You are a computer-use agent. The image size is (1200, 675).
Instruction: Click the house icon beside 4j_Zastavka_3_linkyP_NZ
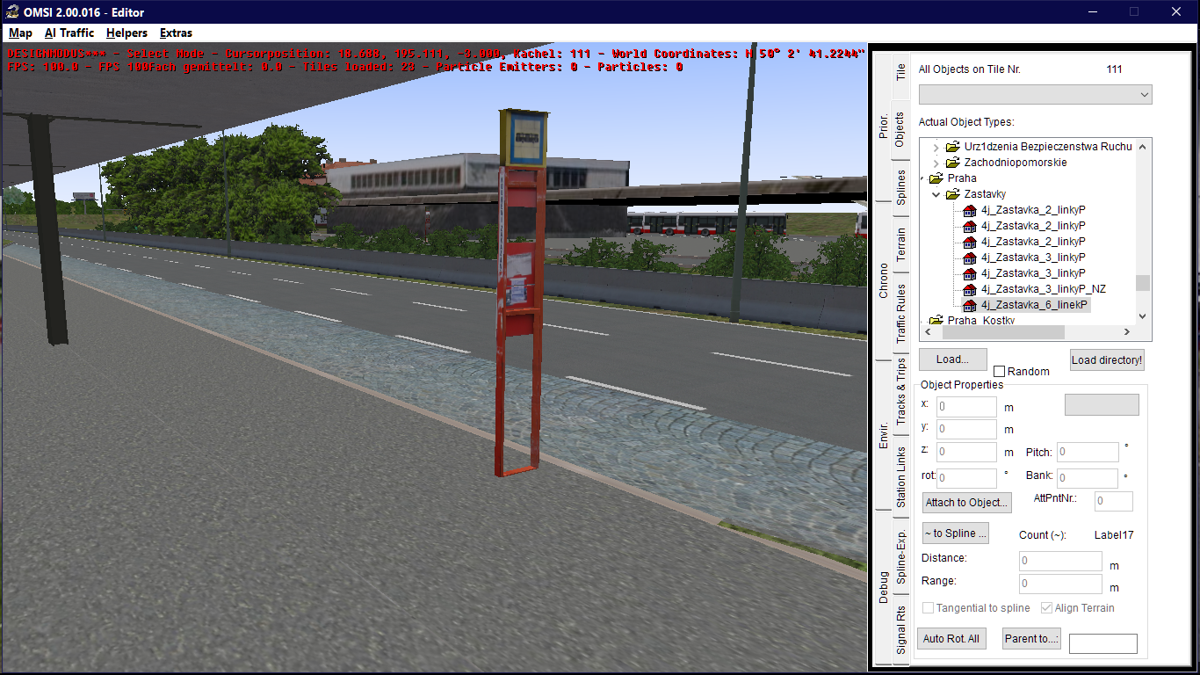coord(970,289)
